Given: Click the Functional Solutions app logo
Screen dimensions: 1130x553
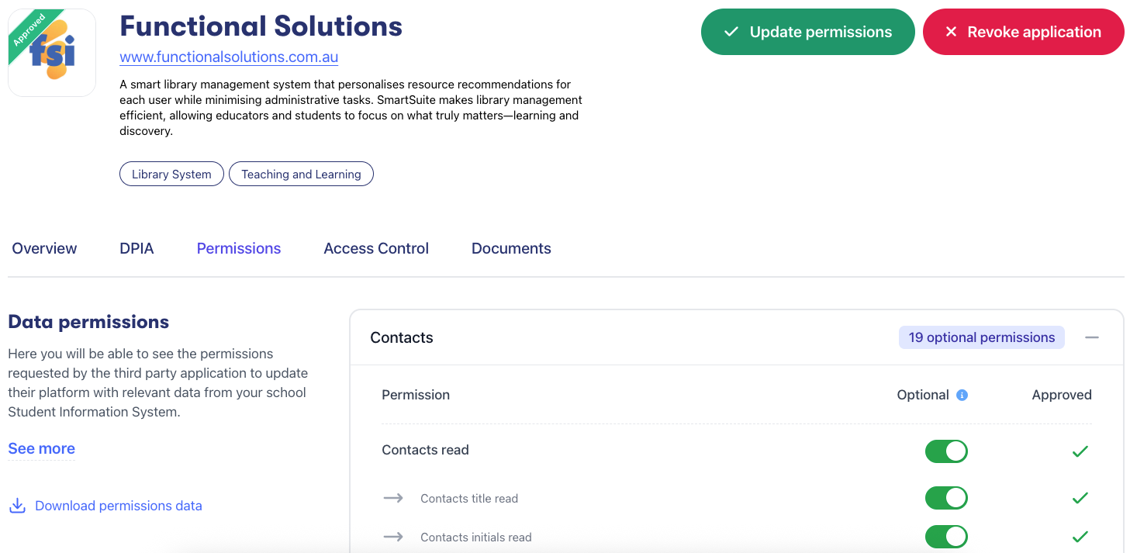Looking at the screenshot, I should (x=52, y=53).
